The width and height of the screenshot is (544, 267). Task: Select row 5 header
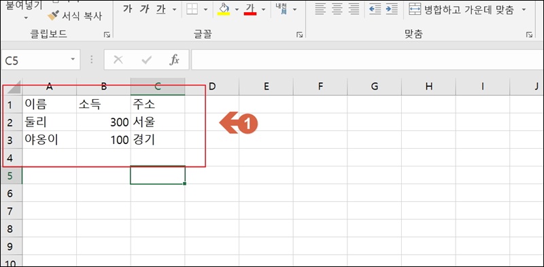pyautogui.click(x=11, y=175)
